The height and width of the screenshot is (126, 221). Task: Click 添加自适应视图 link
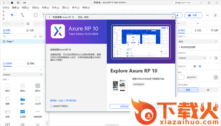point(187,47)
